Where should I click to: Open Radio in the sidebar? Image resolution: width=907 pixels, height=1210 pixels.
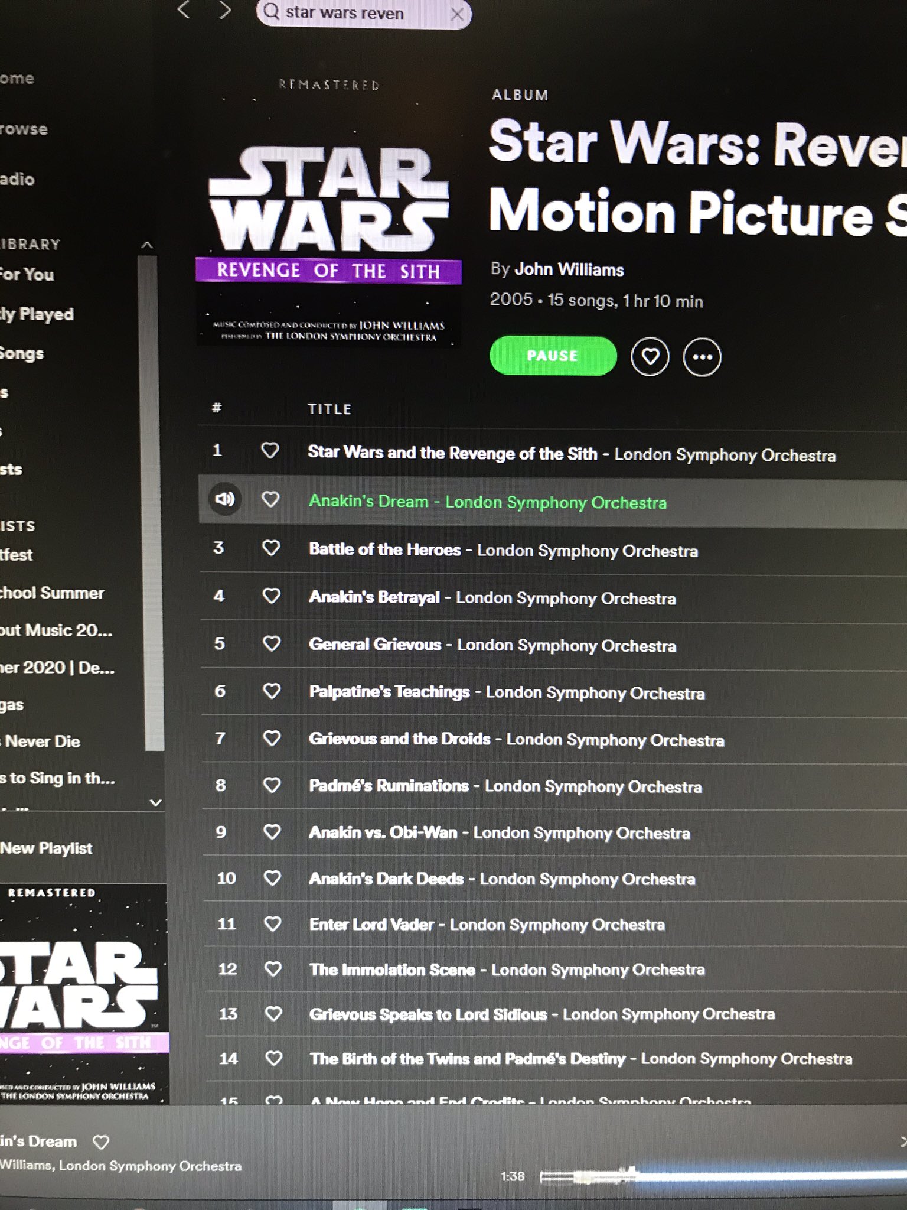click(x=17, y=179)
